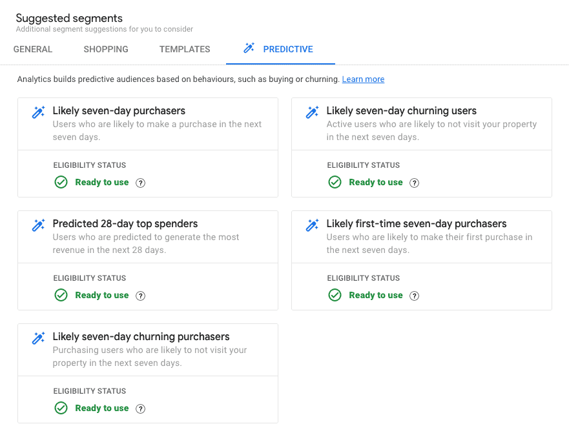Click the green checkmark on Likely seven-day purchasers

coord(61,182)
